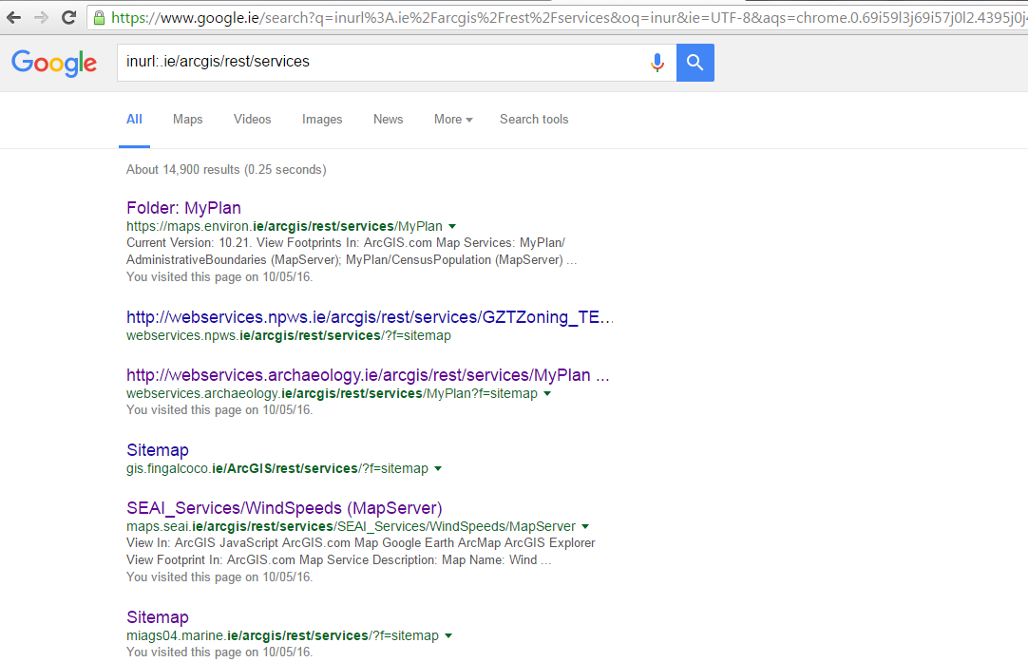Click the browser forward arrow
The image size is (1028, 662).
[41, 18]
